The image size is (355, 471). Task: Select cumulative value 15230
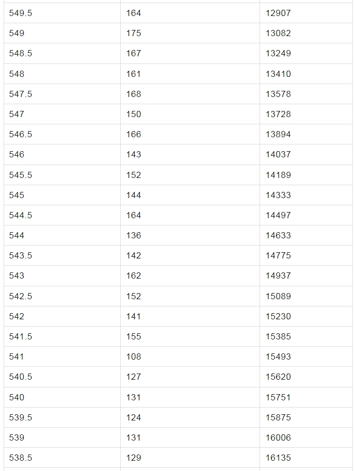tap(278, 316)
